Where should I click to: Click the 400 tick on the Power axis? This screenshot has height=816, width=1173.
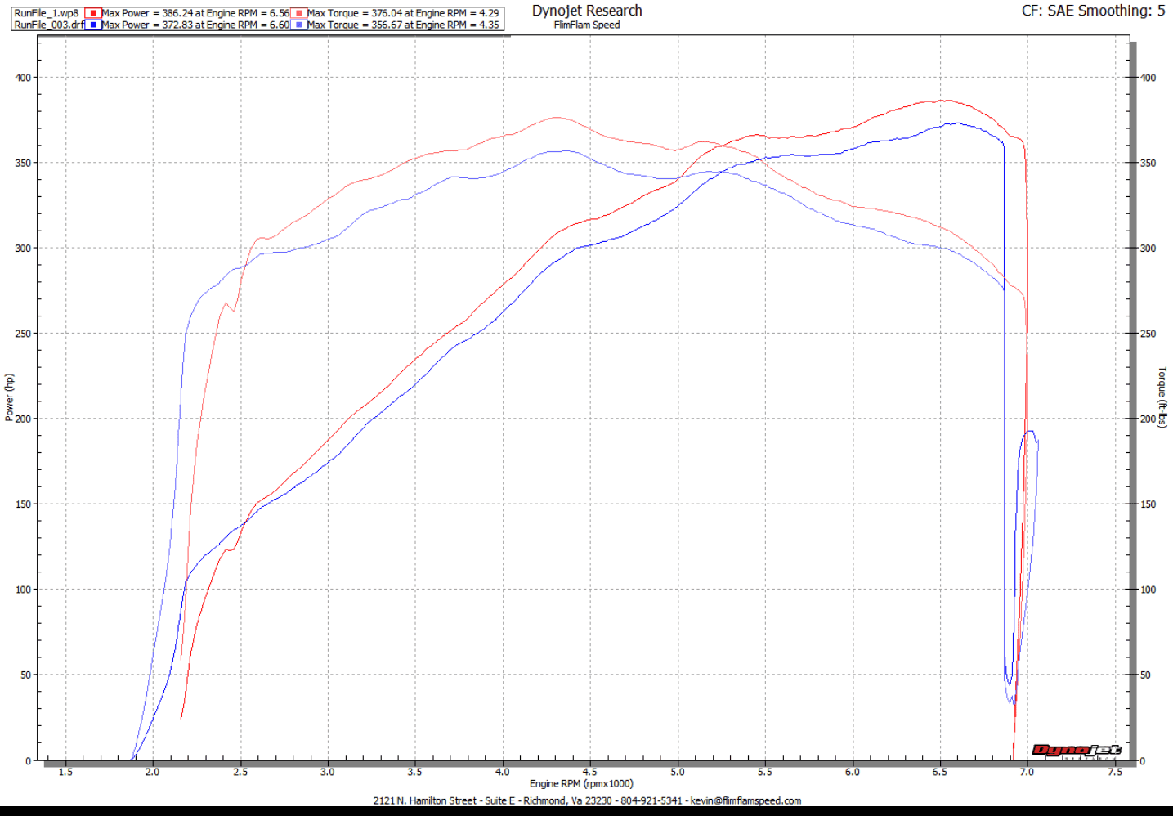click(x=23, y=78)
